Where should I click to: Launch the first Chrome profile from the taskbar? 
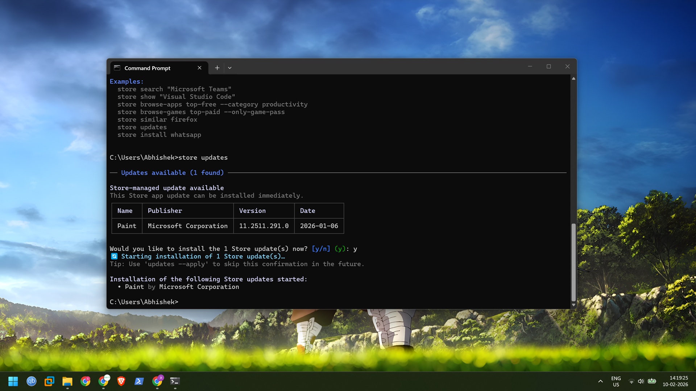point(85,381)
